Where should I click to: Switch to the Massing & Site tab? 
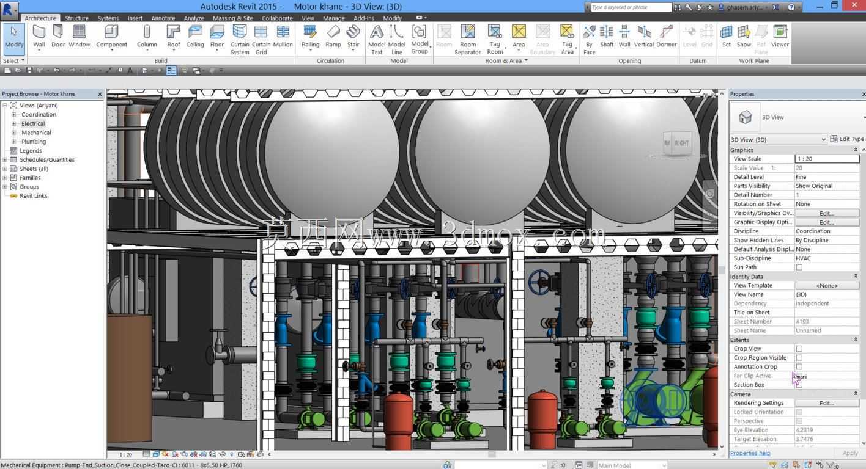[x=233, y=18]
